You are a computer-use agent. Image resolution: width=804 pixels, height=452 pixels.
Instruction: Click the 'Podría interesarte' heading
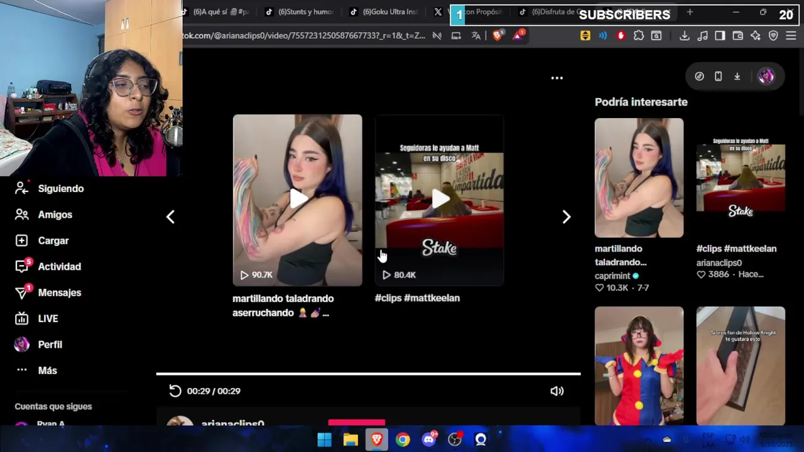pos(641,102)
